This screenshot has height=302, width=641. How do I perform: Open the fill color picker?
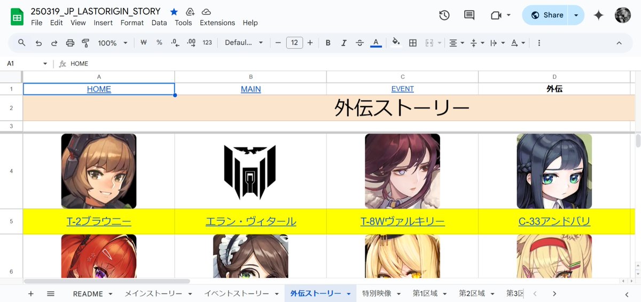396,43
